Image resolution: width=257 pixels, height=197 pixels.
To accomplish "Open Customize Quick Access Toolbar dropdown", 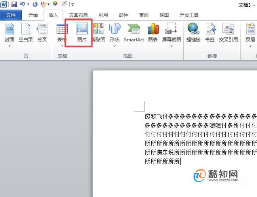I will pos(73,5).
